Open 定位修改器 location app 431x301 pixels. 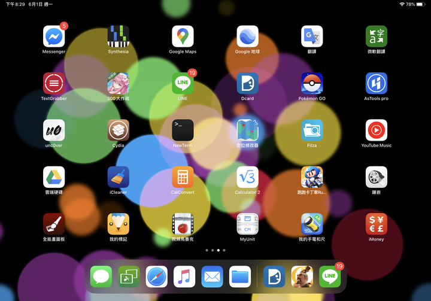click(x=247, y=130)
